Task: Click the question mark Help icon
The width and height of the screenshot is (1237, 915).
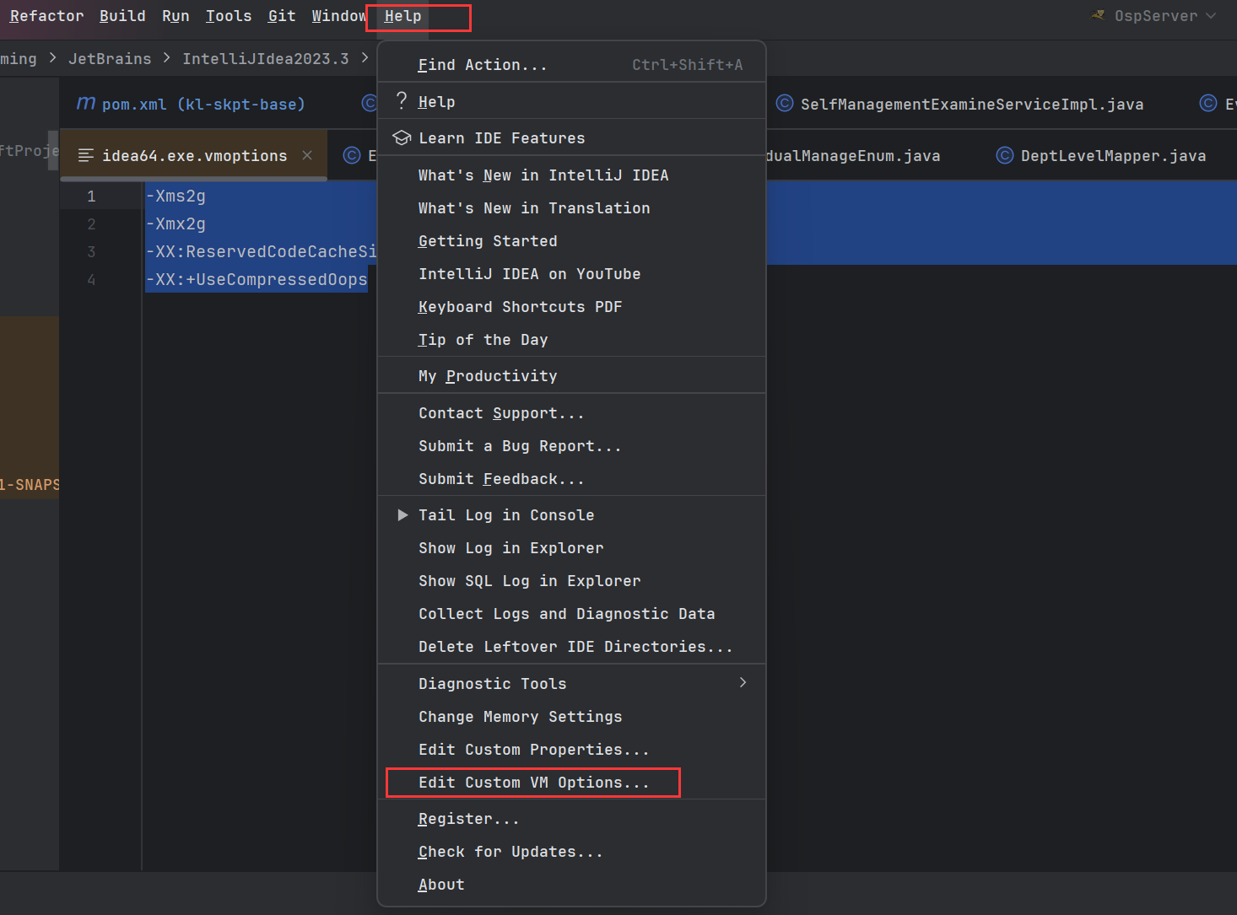Action: (x=402, y=101)
